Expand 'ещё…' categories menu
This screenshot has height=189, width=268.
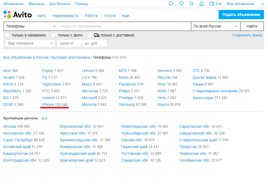tap(127, 16)
